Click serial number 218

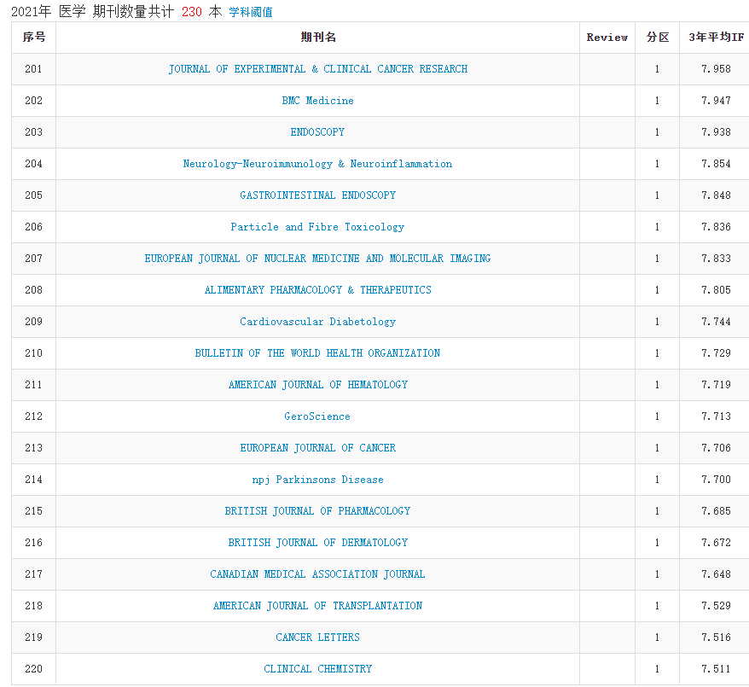[x=33, y=605]
